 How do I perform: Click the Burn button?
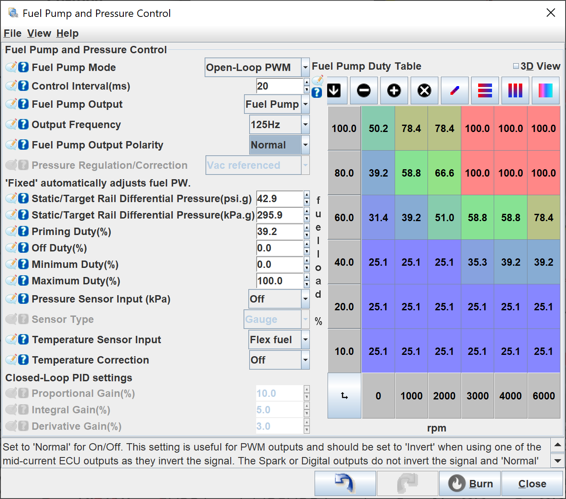coord(470,483)
